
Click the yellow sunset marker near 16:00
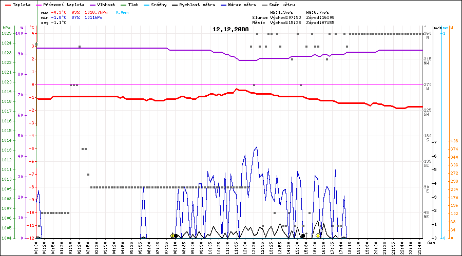pos(318,236)
